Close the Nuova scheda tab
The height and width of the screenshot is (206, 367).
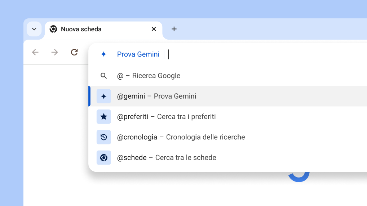(154, 29)
